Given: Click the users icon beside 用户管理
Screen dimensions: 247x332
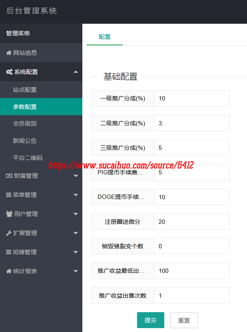Looking at the screenshot, I should coord(9,214).
